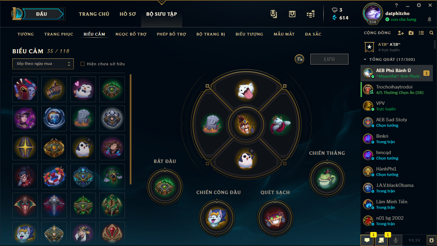The width and height of the screenshot is (437, 246).
Task: Open the add friend icon in CỘNG ĐỒNG
Action: 401,33
